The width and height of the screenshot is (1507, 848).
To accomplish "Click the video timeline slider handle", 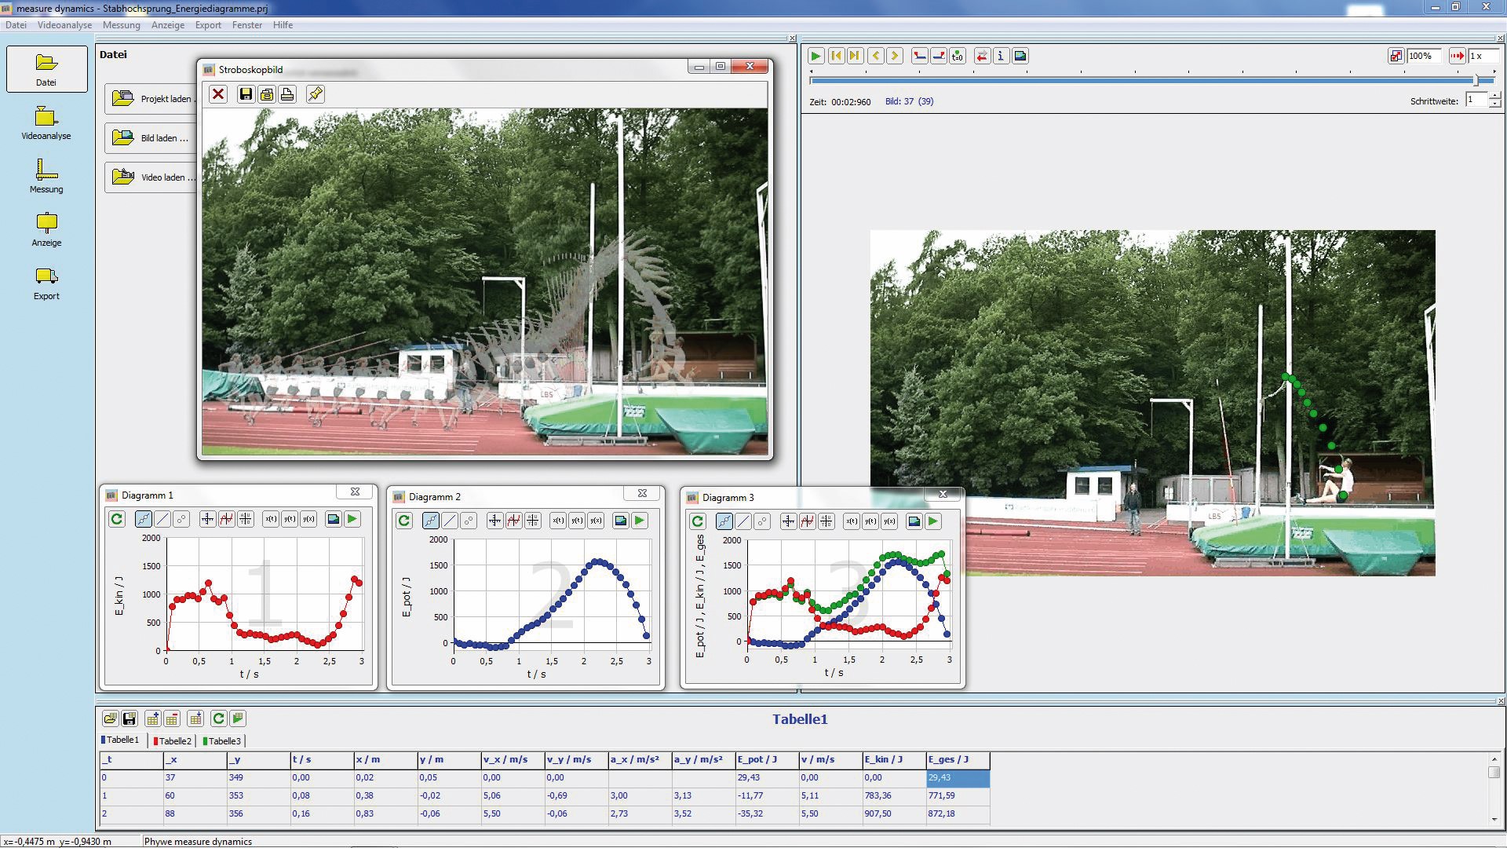I will 1476,80.
